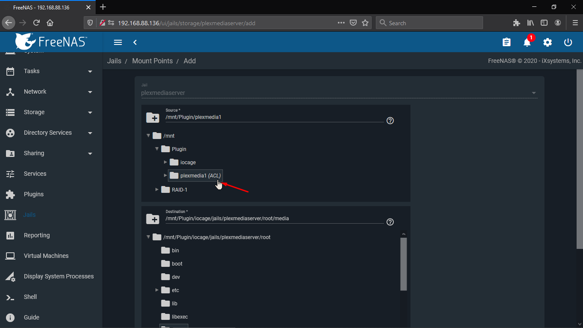Screen dimensions: 583x328
Task: Open Reporting from the sidebar
Action: point(37,235)
